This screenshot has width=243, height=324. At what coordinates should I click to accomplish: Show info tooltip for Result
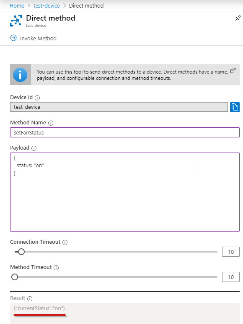tap(30, 299)
